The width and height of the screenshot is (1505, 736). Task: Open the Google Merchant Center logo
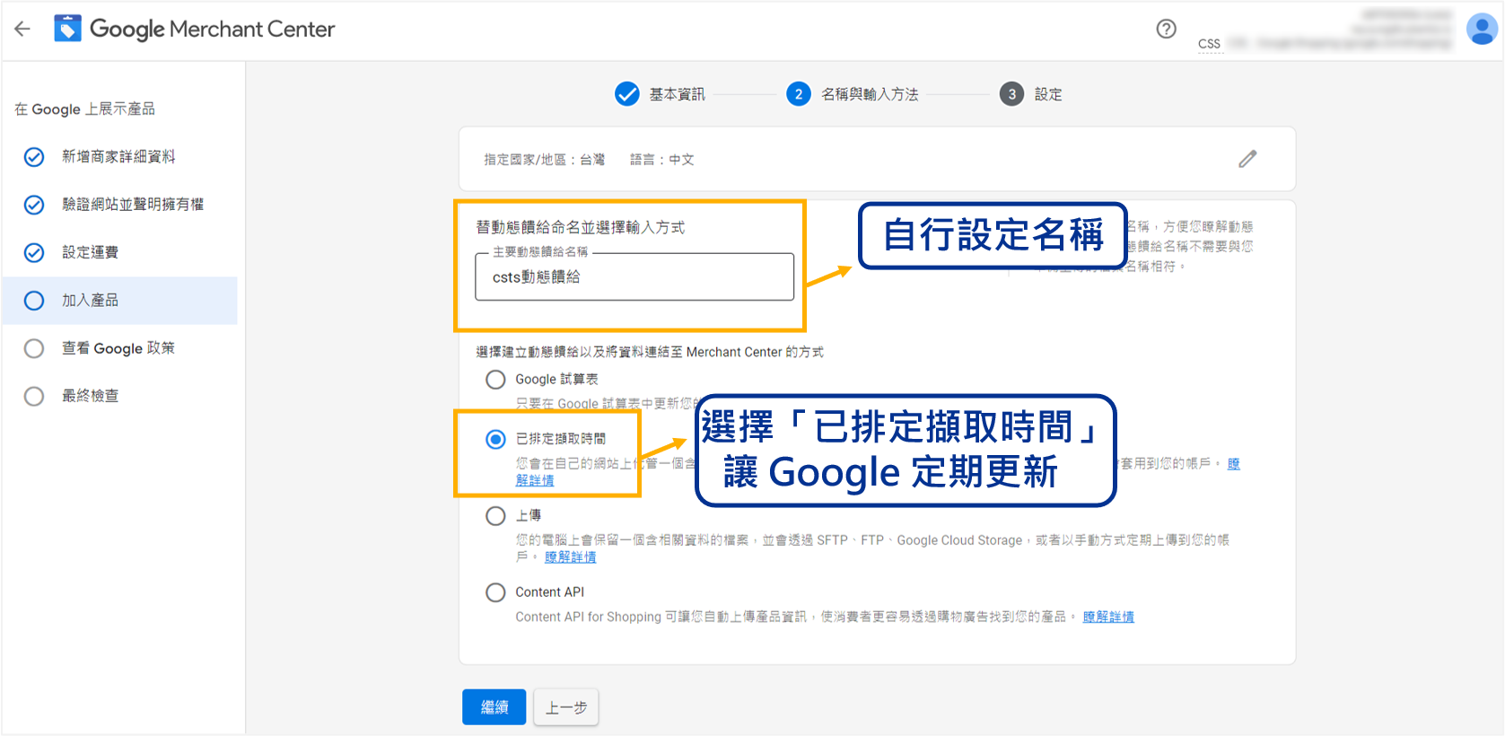point(194,29)
